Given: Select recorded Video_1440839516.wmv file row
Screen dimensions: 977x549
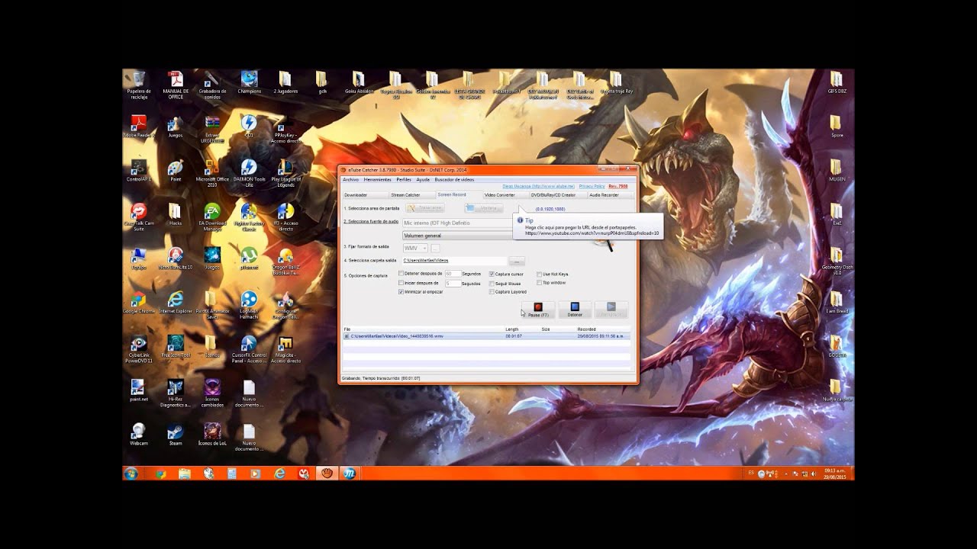Looking at the screenshot, I should [x=487, y=336].
